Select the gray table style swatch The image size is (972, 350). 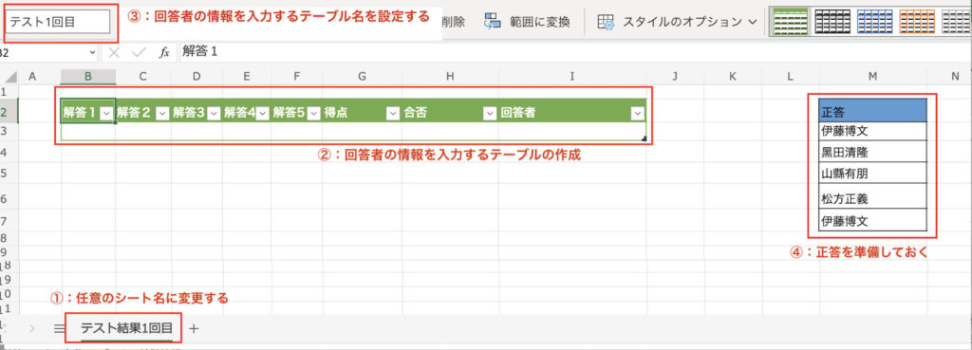tap(957, 22)
